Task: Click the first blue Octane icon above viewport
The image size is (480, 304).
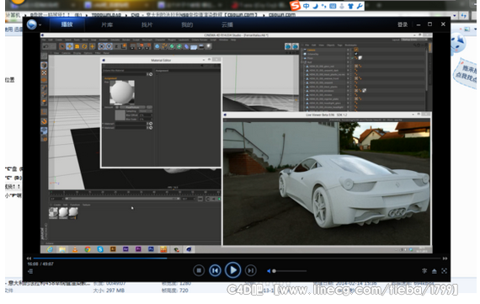Action: pos(288,46)
